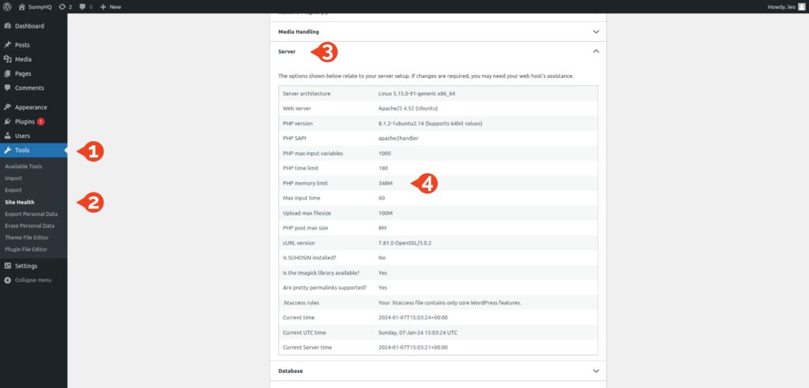Click the WordPress logo icon
The height and width of the screenshot is (388, 809).
point(7,6)
